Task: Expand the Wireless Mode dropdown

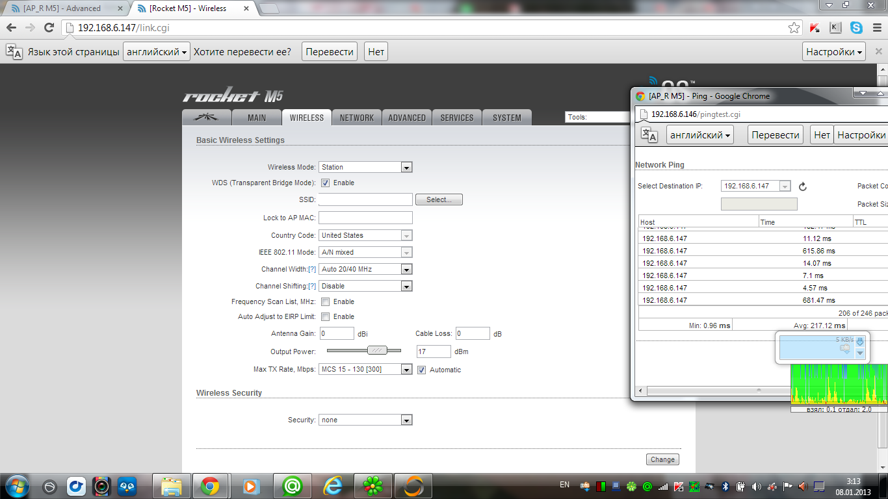Action: (x=365, y=167)
